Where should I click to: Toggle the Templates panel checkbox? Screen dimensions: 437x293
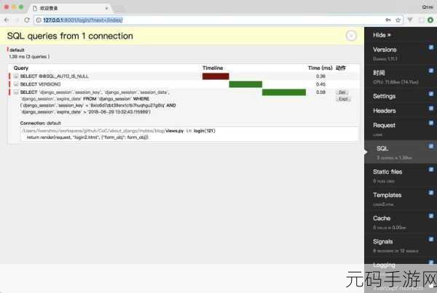(x=431, y=193)
